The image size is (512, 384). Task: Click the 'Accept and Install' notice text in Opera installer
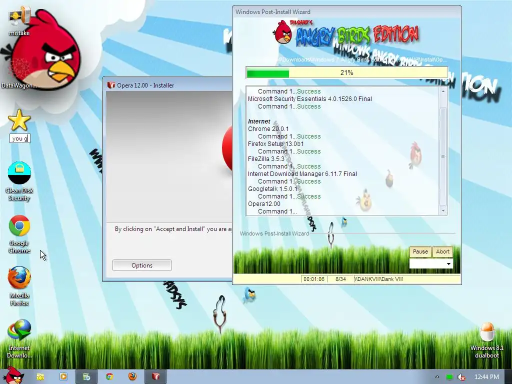point(173,229)
